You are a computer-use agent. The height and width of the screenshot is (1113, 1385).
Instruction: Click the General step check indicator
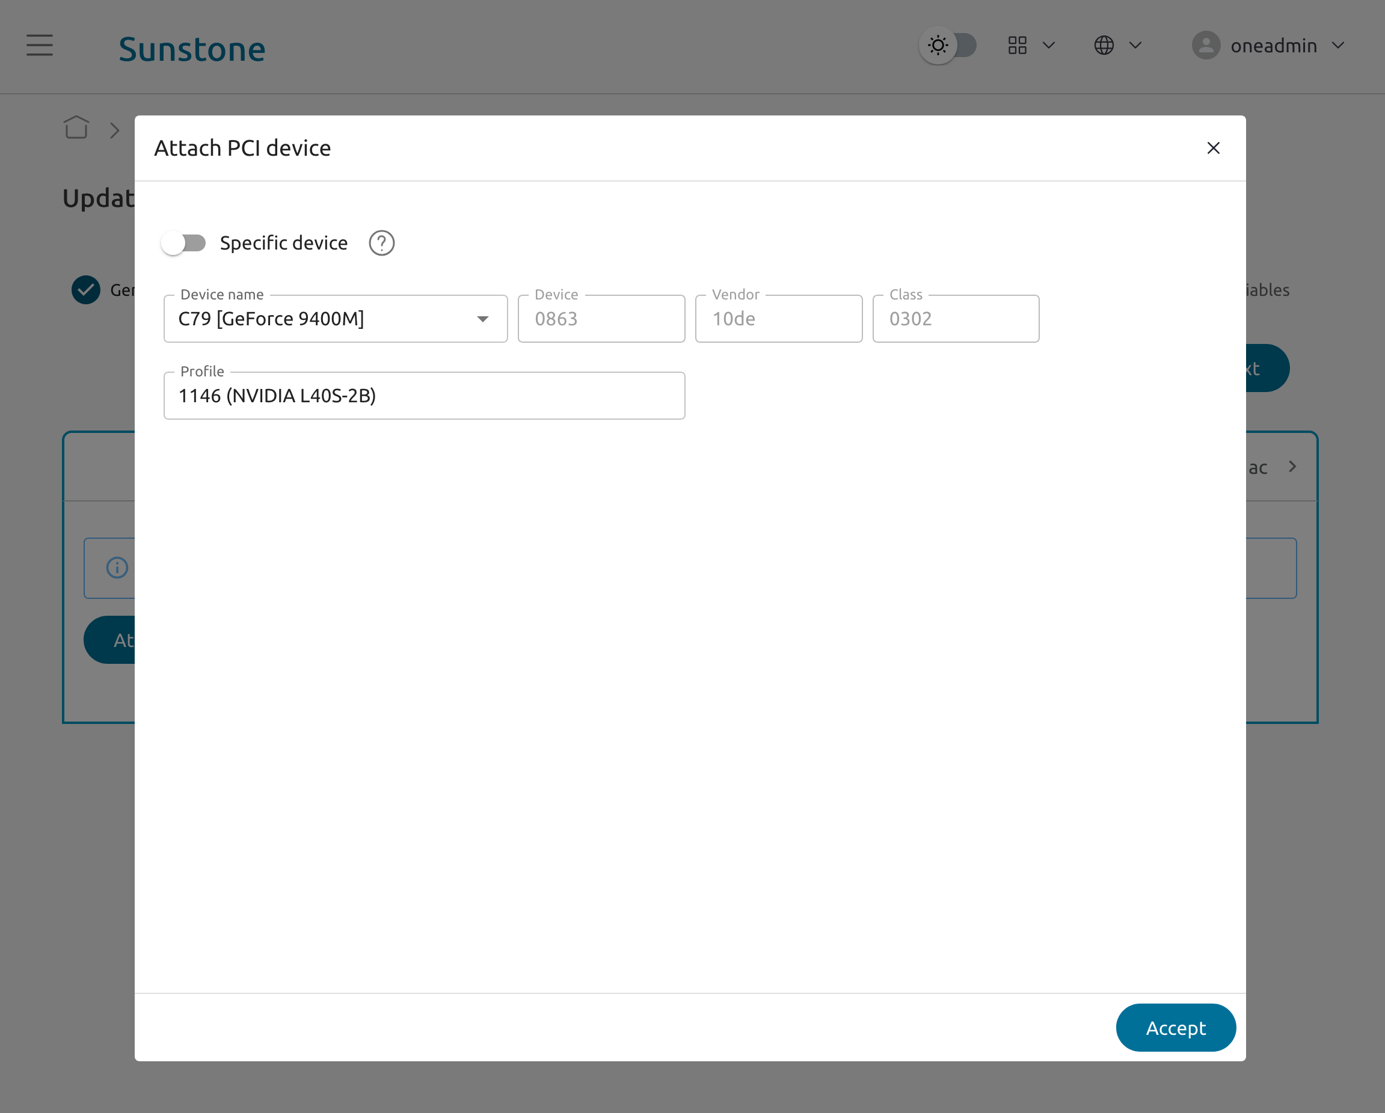click(85, 290)
